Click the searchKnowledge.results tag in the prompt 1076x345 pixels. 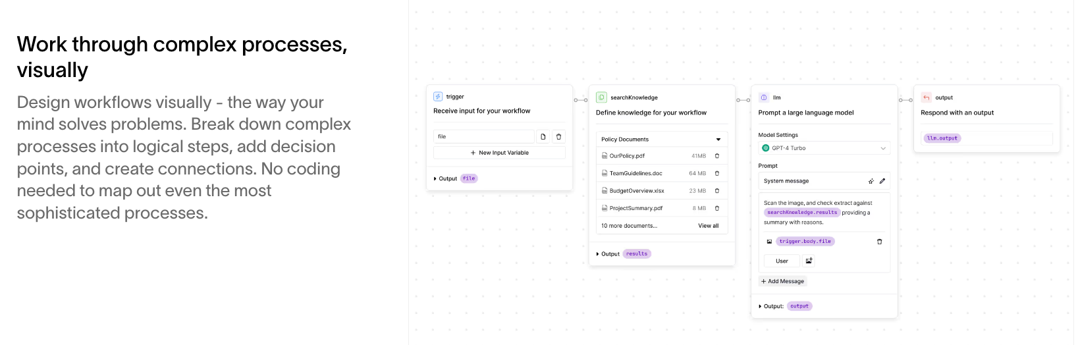click(802, 213)
